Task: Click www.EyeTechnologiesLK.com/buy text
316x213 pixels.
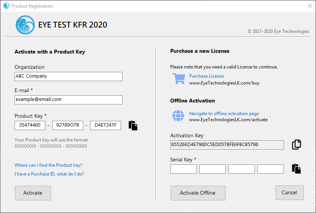Action: point(224,83)
